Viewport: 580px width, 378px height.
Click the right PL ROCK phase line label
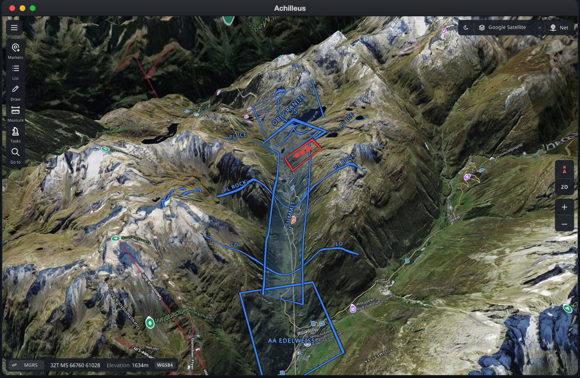point(344,161)
